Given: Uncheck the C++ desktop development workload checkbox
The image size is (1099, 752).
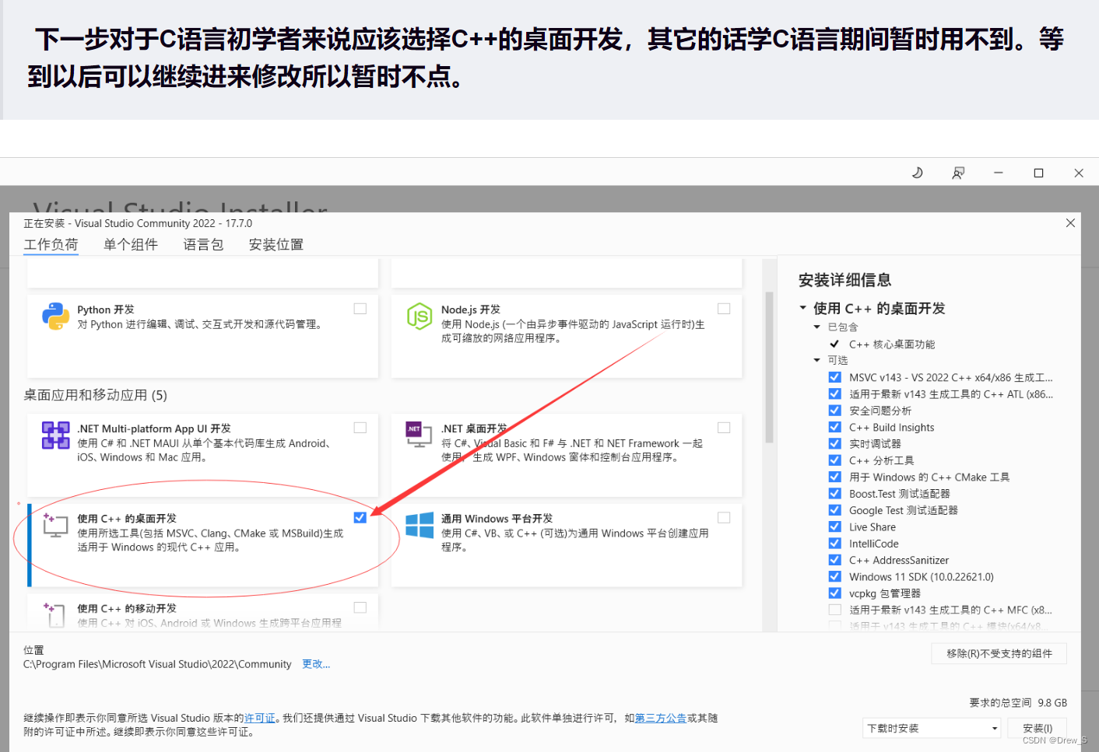Looking at the screenshot, I should tap(360, 517).
